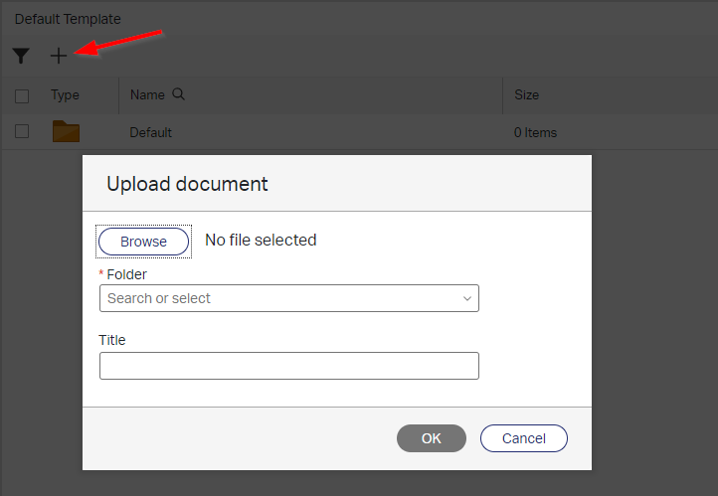718x496 pixels.
Task: Sort by the Type column header
Action: click(66, 95)
